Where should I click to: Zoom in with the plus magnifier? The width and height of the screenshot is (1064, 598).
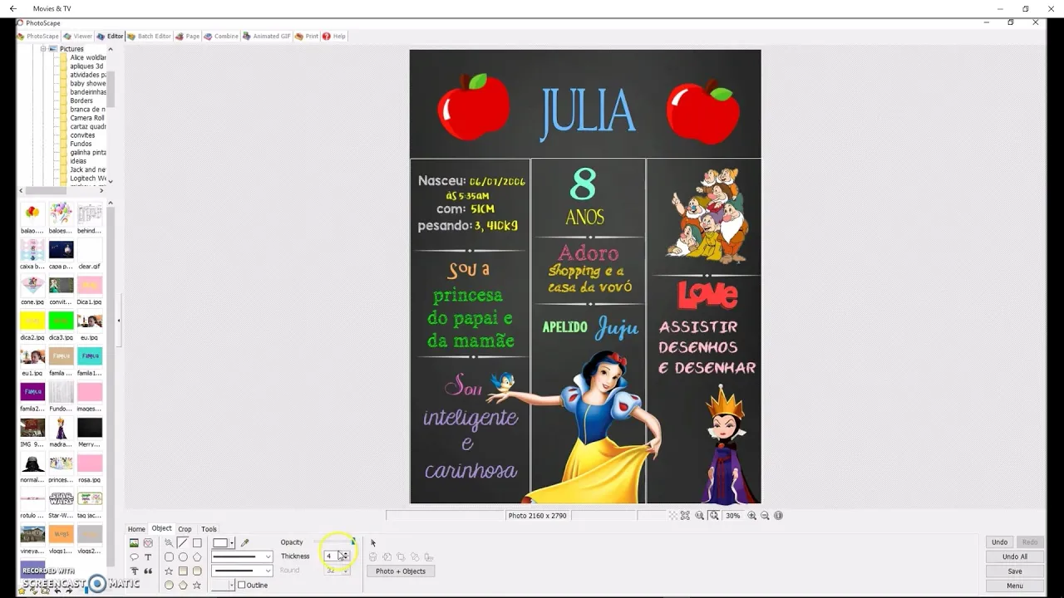point(751,516)
